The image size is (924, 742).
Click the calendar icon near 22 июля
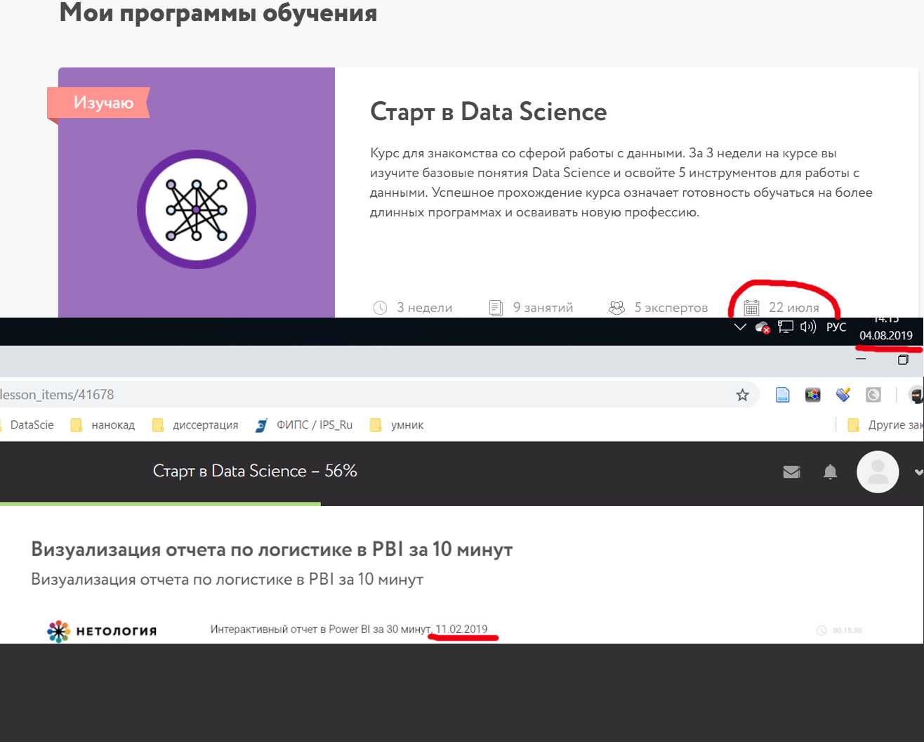click(x=751, y=306)
